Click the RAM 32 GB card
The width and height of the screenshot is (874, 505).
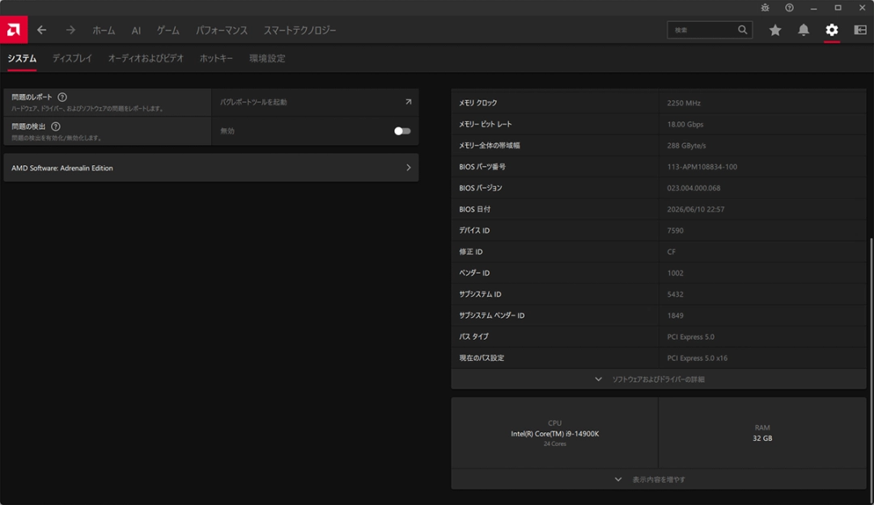762,433
